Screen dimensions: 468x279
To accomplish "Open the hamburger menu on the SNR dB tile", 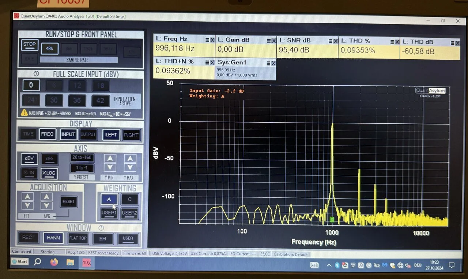I will 330,41.
